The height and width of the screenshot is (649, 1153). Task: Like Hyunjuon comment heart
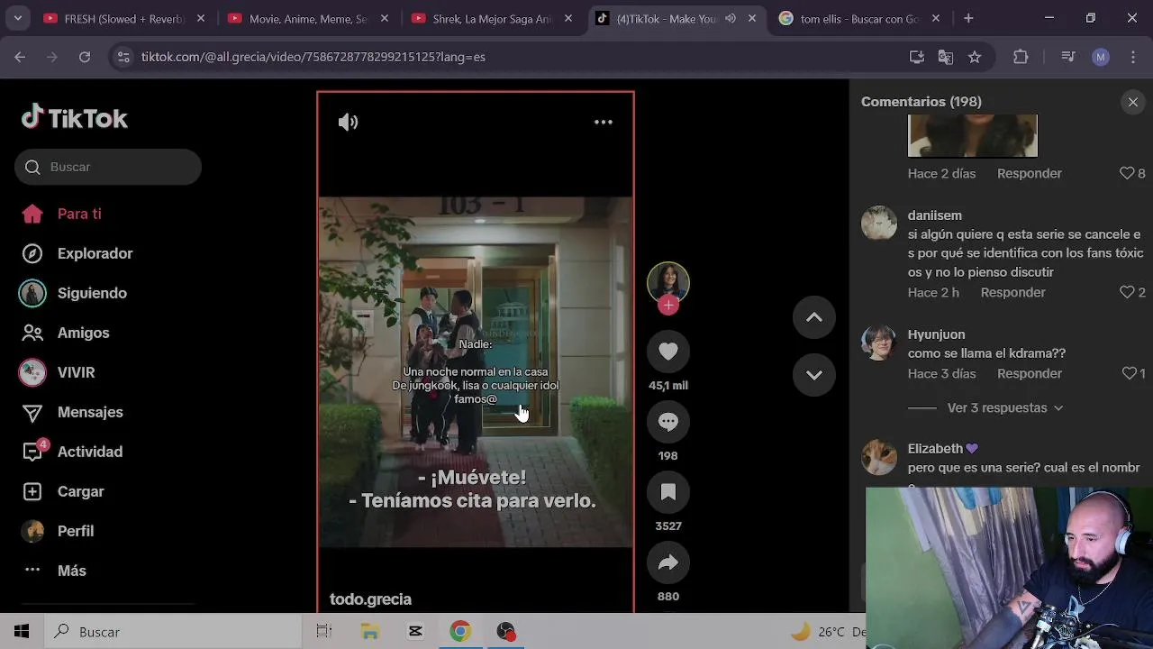tap(1129, 373)
